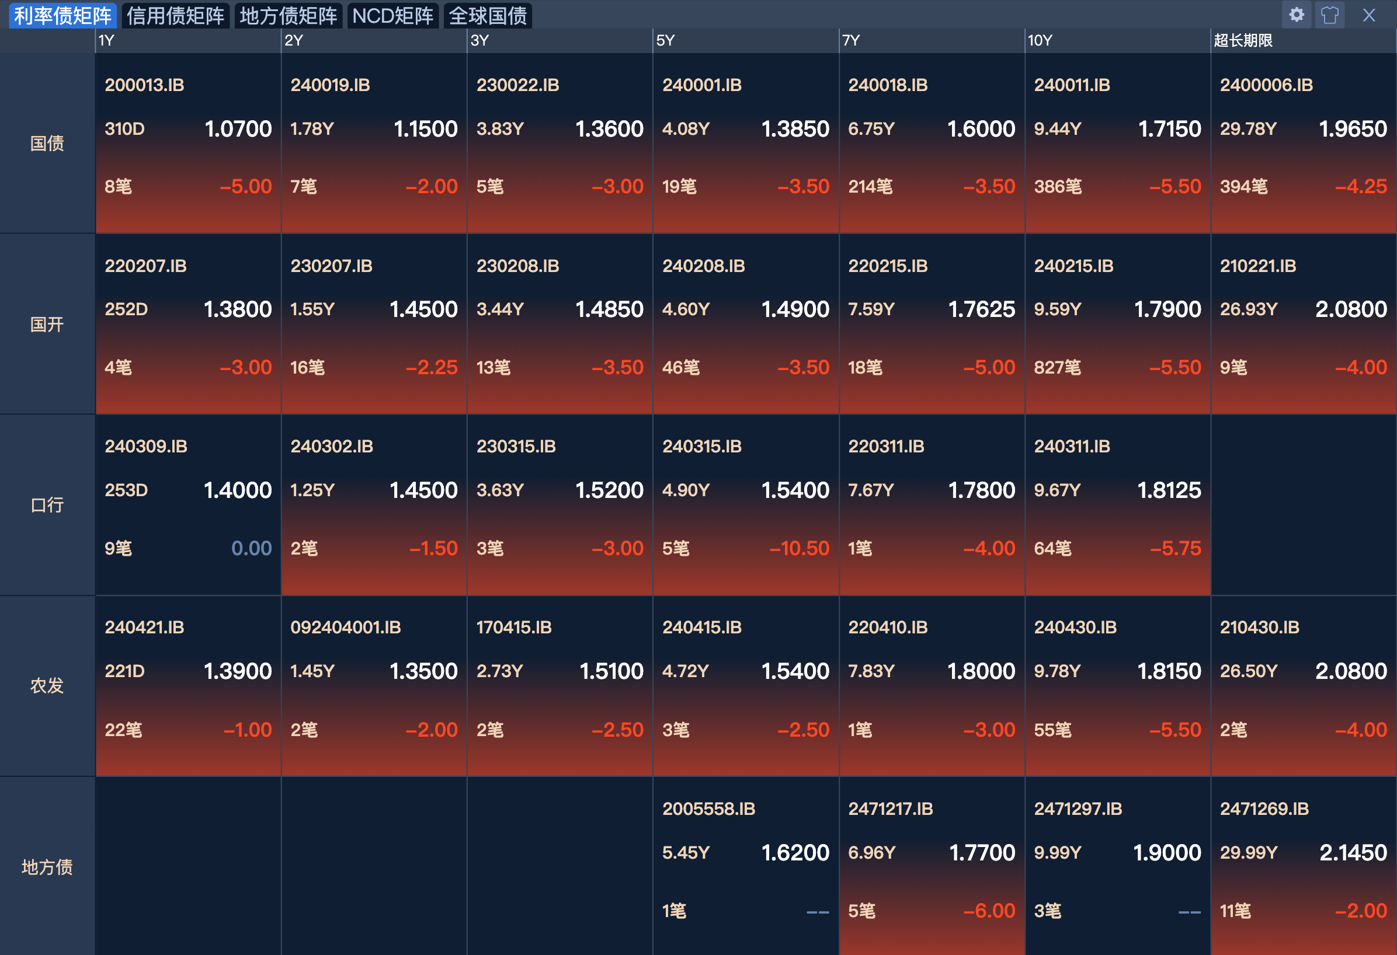Click the 5Y column header

click(665, 40)
